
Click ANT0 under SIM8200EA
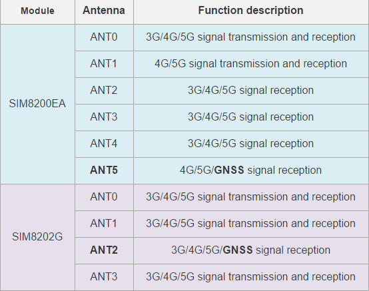click(104, 37)
